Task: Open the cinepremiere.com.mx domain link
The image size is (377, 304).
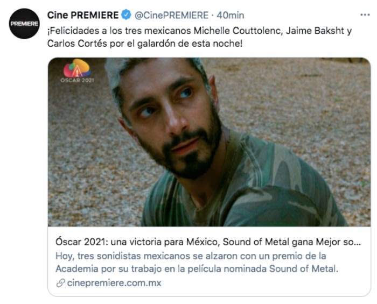Action: [114, 283]
